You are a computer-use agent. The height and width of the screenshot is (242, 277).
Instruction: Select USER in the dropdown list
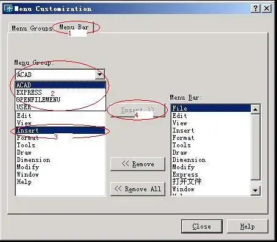(x=60, y=107)
